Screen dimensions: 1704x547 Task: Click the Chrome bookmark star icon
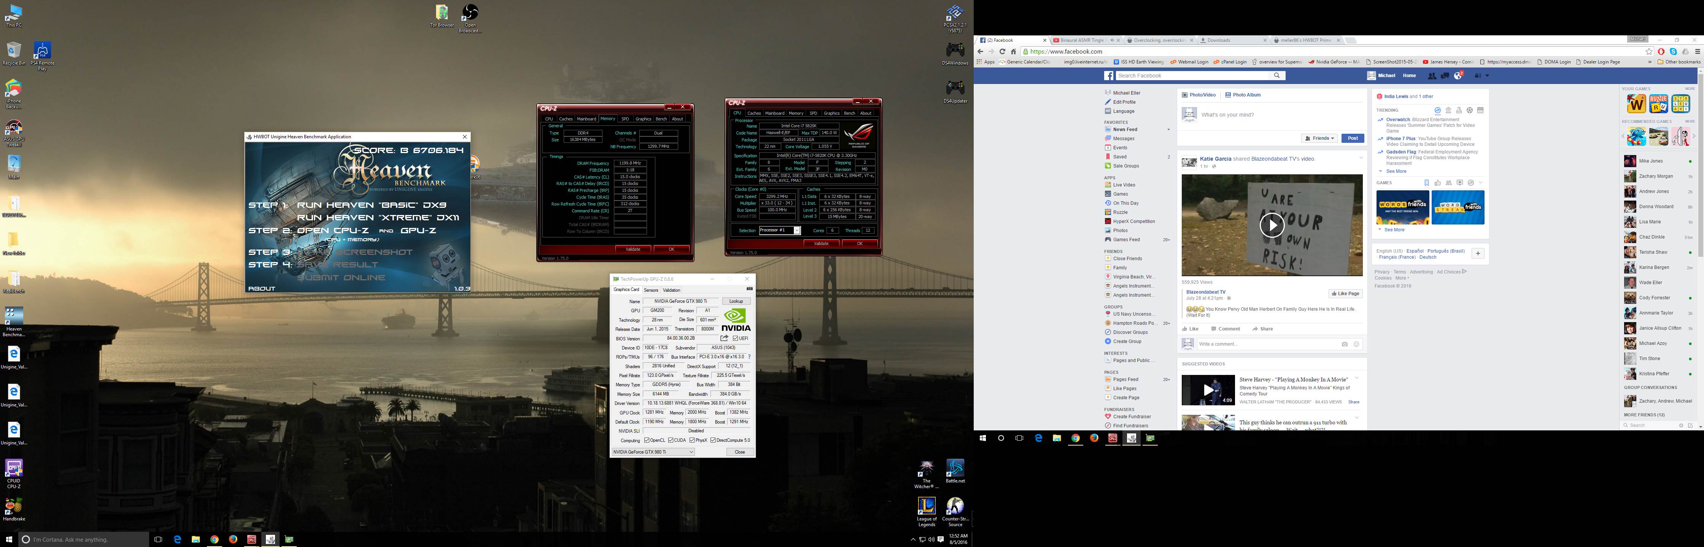(1649, 52)
